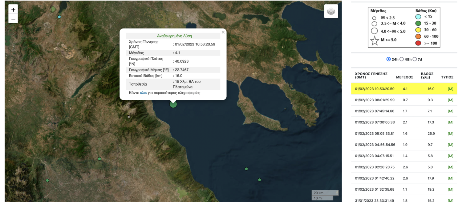Click the ΒΑΘΟΣ (χλμ) column header
This screenshot has height=202, width=462.
(x=427, y=76)
